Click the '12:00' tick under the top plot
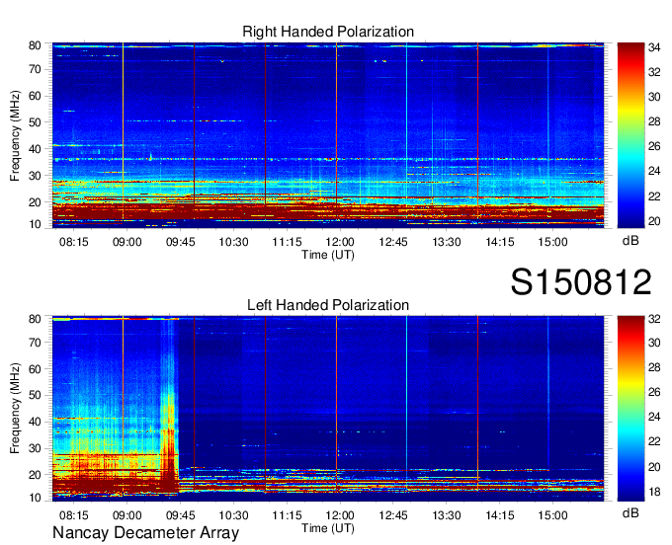The image size is (672, 545). click(x=340, y=242)
